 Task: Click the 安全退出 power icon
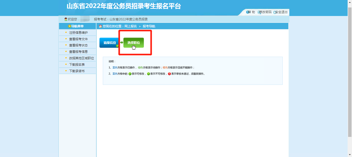point(275,12)
